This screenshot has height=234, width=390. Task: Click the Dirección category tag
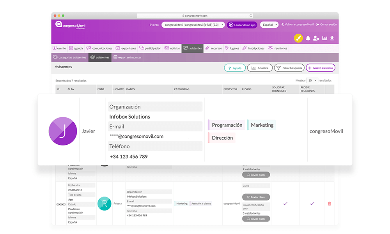pyautogui.click(x=222, y=138)
